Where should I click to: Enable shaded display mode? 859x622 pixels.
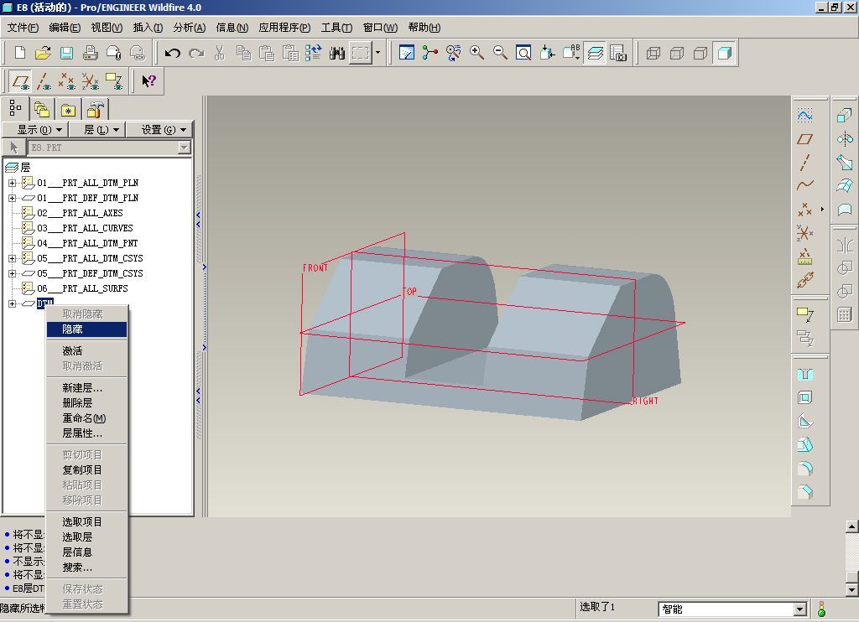pos(724,53)
